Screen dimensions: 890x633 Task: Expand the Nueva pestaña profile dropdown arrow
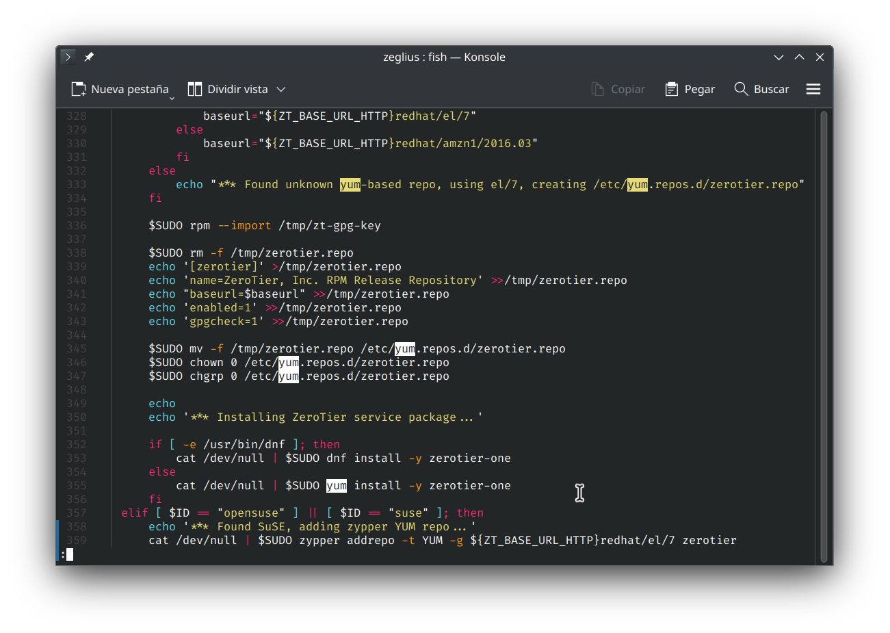point(172,98)
